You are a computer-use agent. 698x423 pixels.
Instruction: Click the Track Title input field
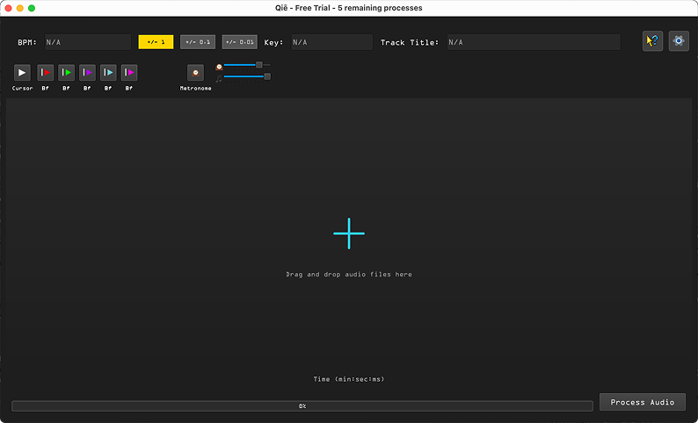532,42
